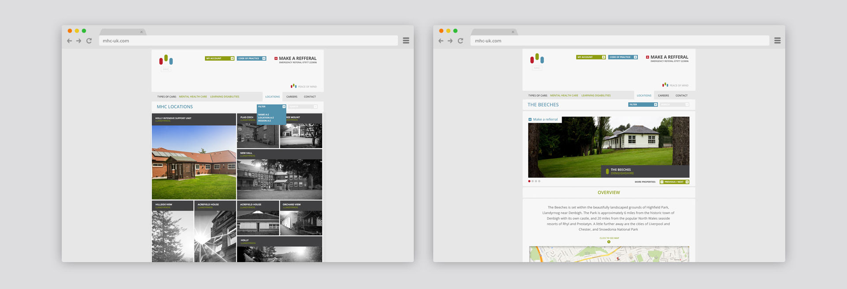Reload the page in the left browser window
The height and width of the screenshot is (289, 847).
pos(89,41)
